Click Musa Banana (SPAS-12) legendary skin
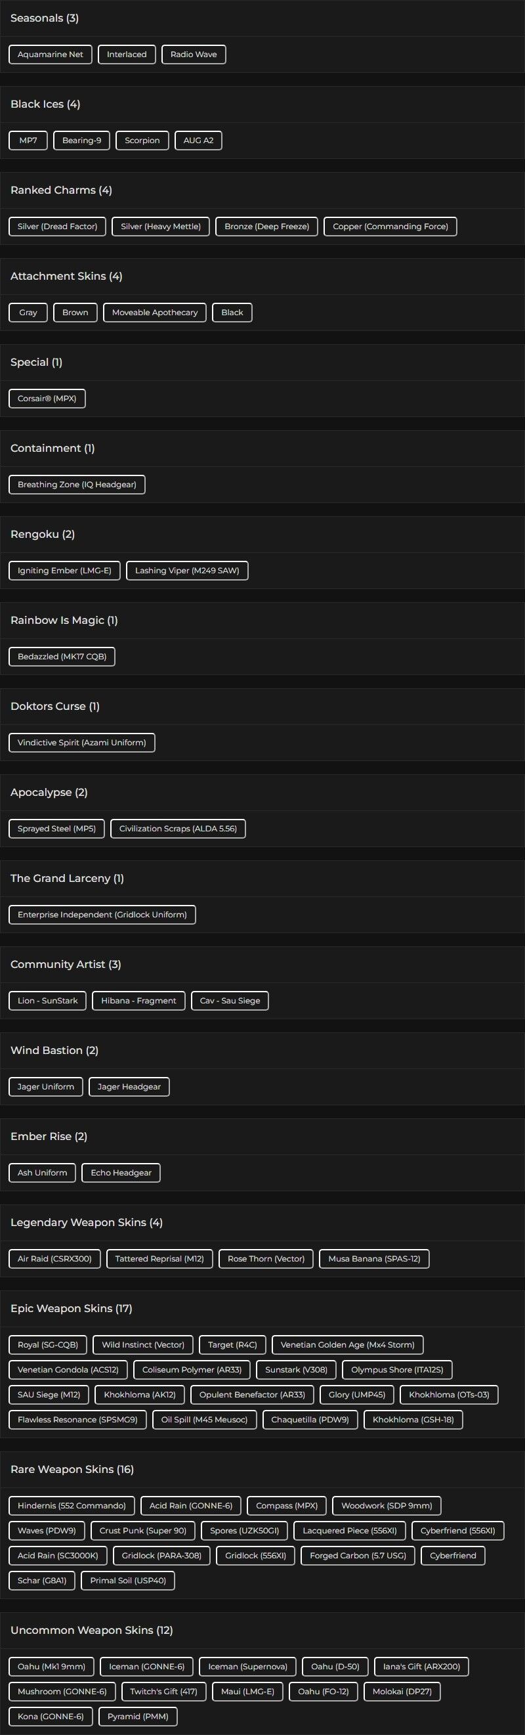 point(374,1259)
